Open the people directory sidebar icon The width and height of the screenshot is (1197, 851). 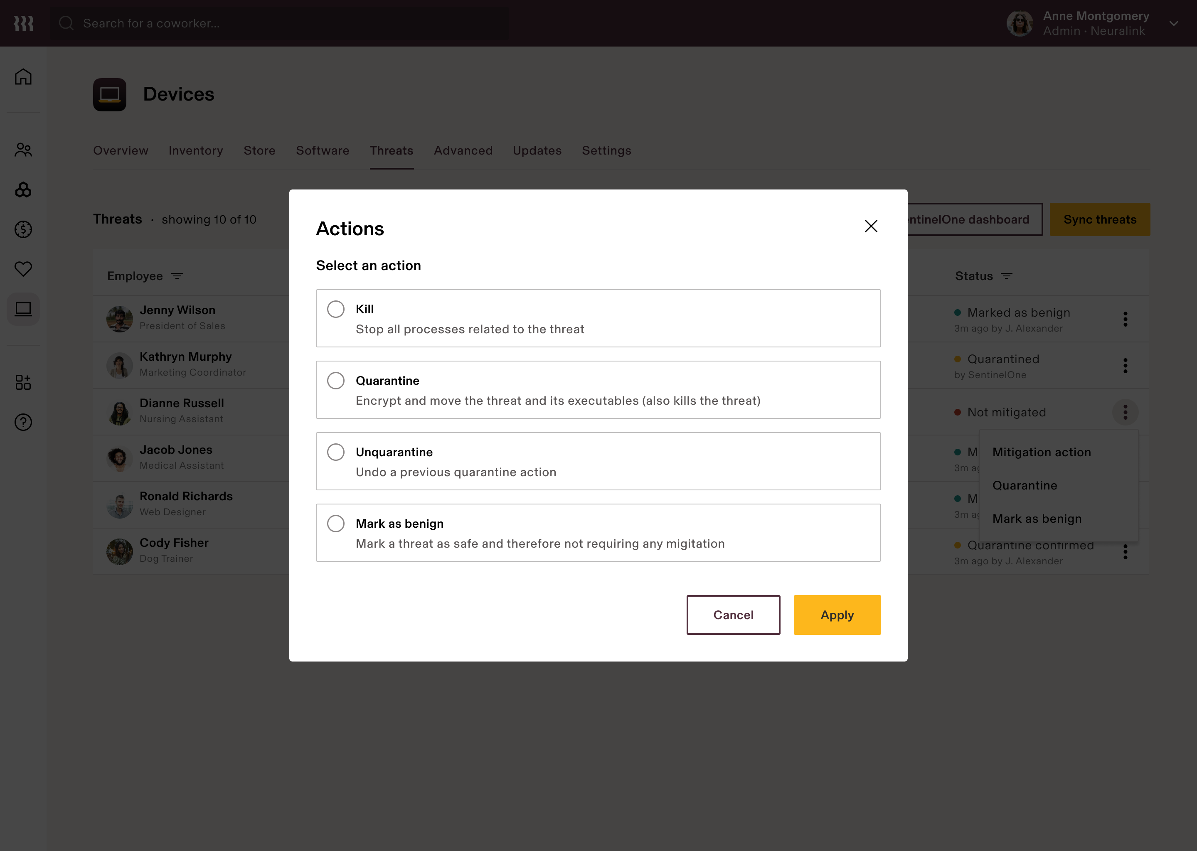[23, 150]
